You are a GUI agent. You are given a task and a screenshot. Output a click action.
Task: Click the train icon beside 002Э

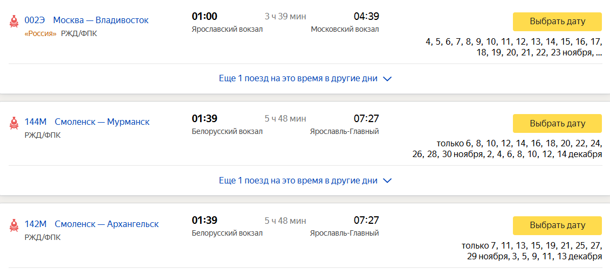tap(14, 22)
